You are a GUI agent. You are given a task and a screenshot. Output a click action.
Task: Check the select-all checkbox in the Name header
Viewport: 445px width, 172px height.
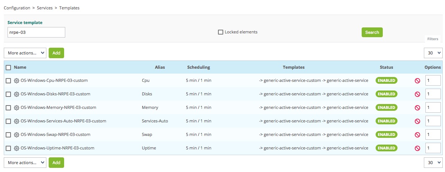point(8,67)
